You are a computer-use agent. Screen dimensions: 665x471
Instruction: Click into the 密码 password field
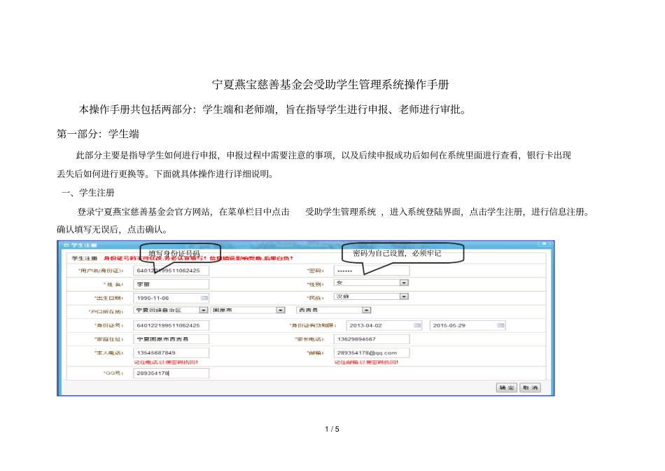pyautogui.click(x=372, y=271)
